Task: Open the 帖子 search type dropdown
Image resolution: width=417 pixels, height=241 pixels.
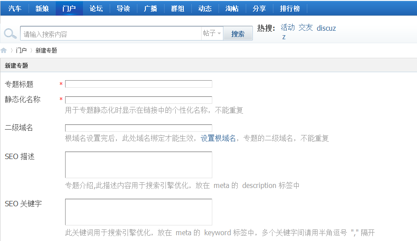Action: (212, 33)
